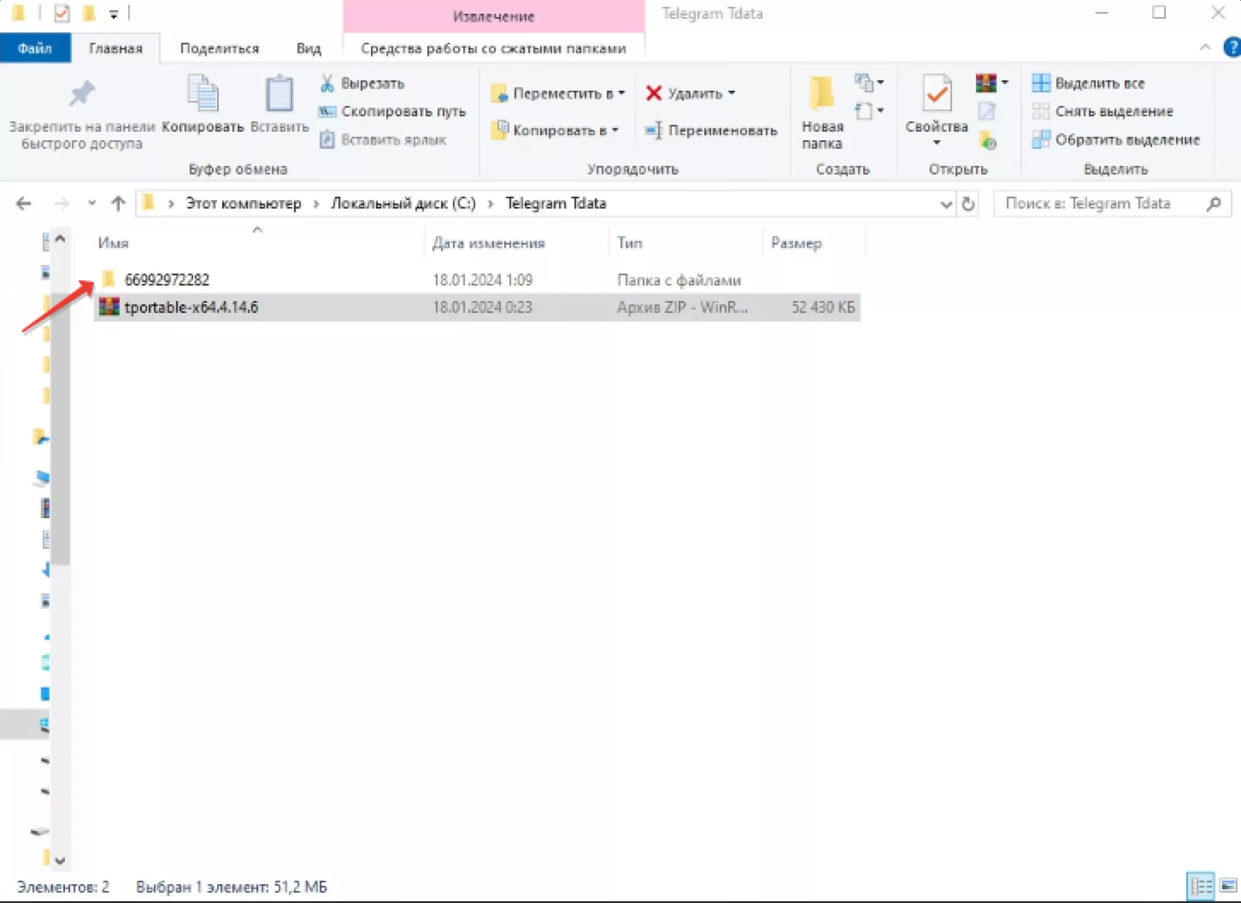Open WinRAR open-with icon dropdown
Image resolution: width=1241 pixels, height=903 pixels.
(992, 83)
